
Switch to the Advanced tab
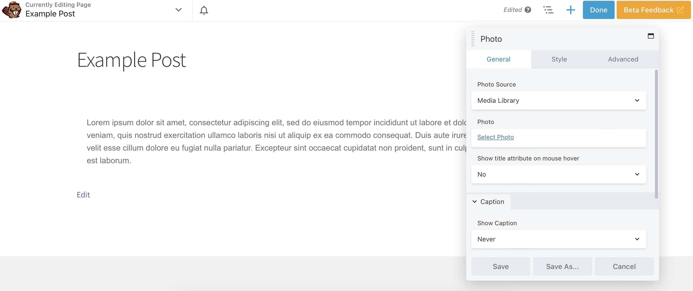click(623, 59)
